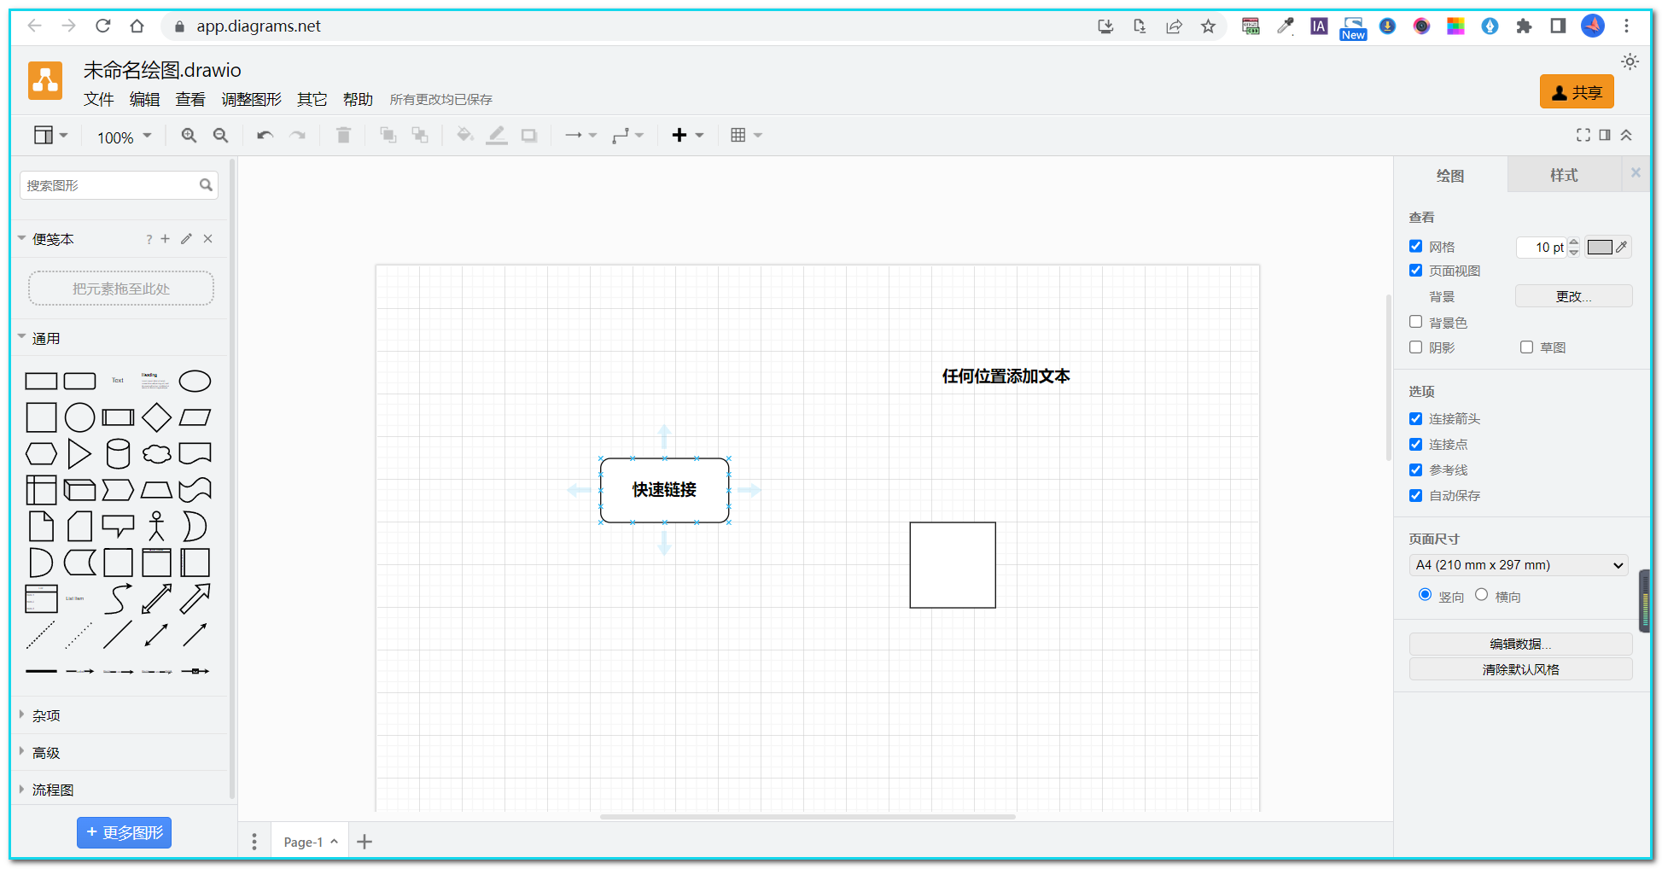Click the zoom out magnifier icon
The width and height of the screenshot is (1662, 869).
[x=220, y=136]
